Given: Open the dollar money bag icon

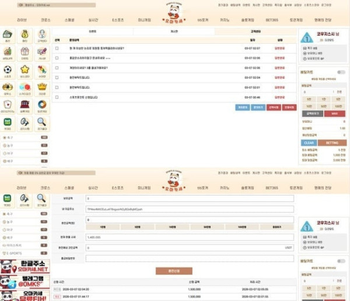Looking at the screenshot, I should (x=24, y=36).
